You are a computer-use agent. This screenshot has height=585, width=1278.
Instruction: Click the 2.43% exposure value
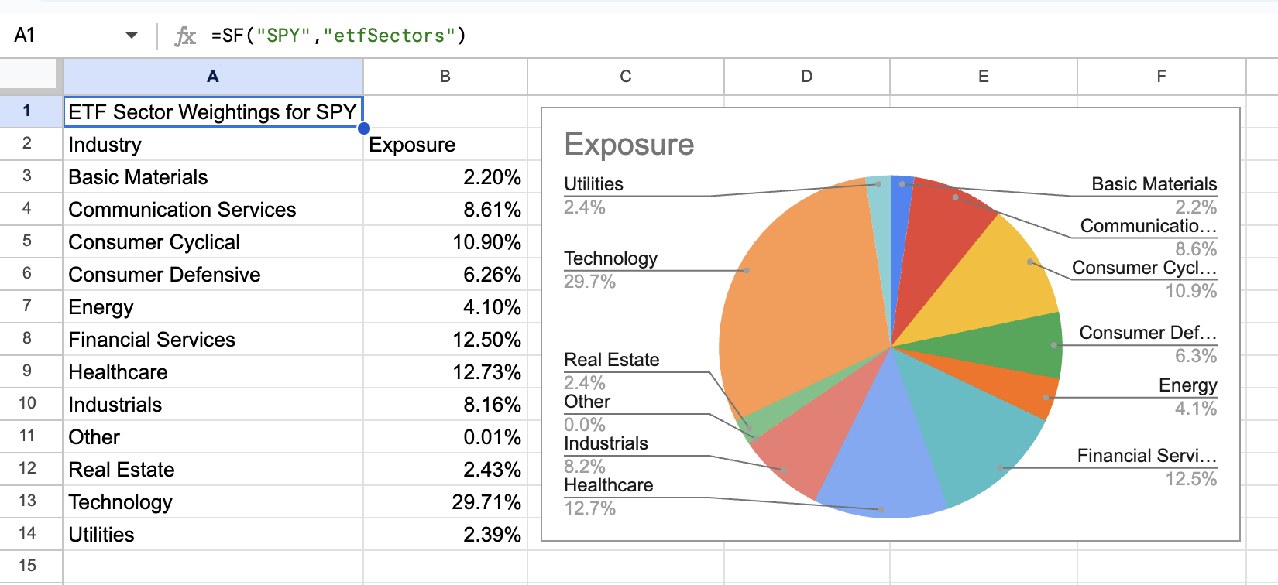(445, 470)
